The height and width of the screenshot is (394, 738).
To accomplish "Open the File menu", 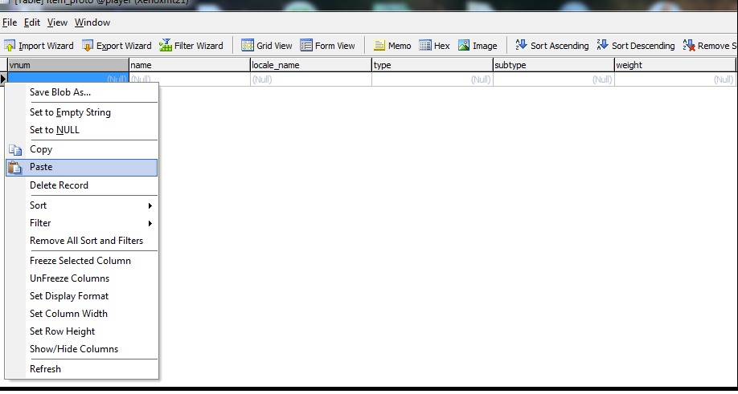I will click(10, 22).
